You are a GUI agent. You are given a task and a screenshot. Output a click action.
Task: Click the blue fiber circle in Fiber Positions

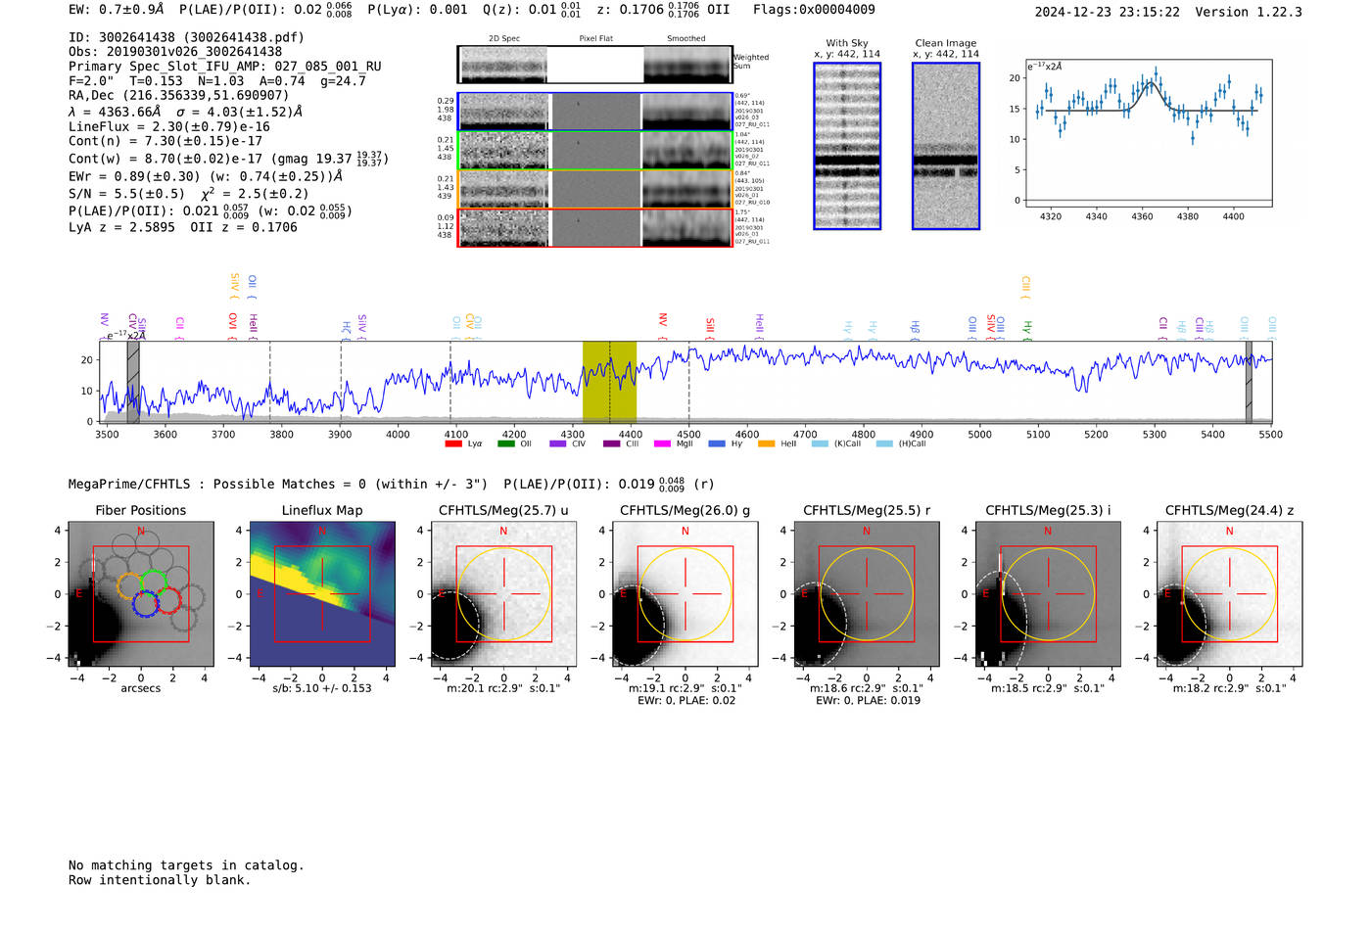point(145,602)
